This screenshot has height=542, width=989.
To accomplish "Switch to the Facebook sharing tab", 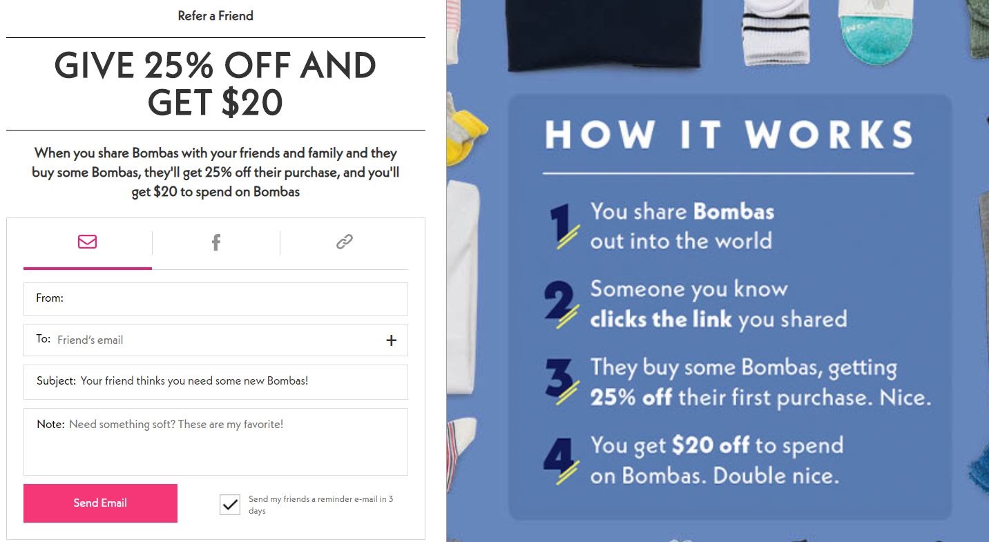I will [215, 242].
